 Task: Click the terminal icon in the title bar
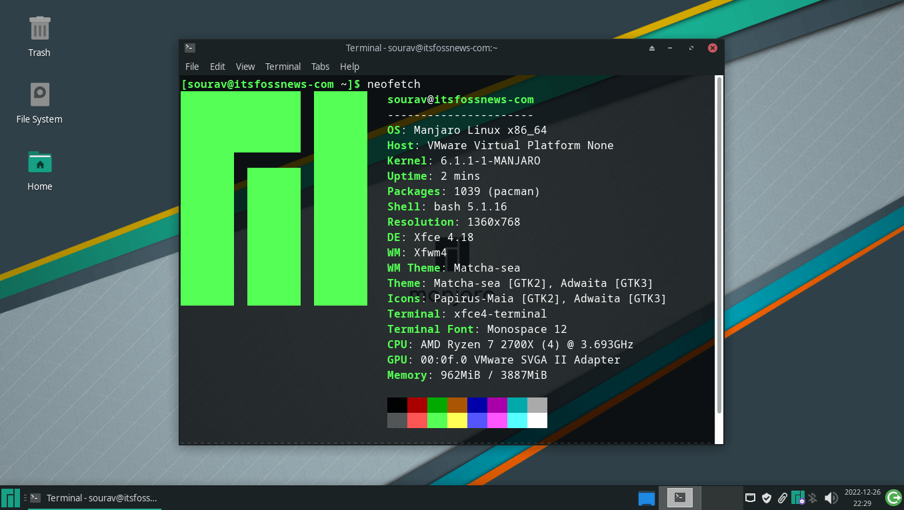(x=189, y=47)
